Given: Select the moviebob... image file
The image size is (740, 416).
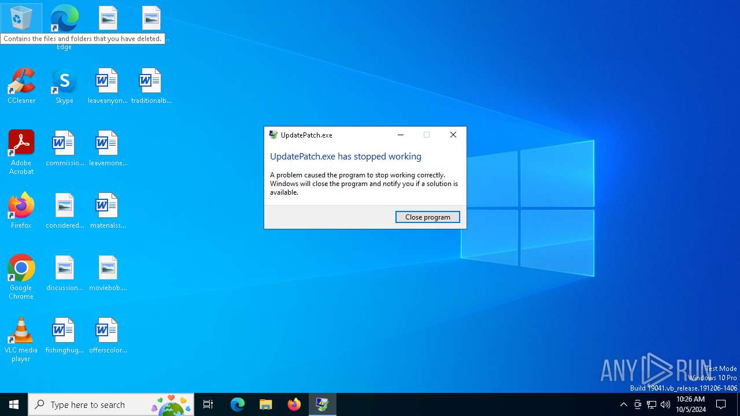Looking at the screenshot, I should tap(108, 273).
